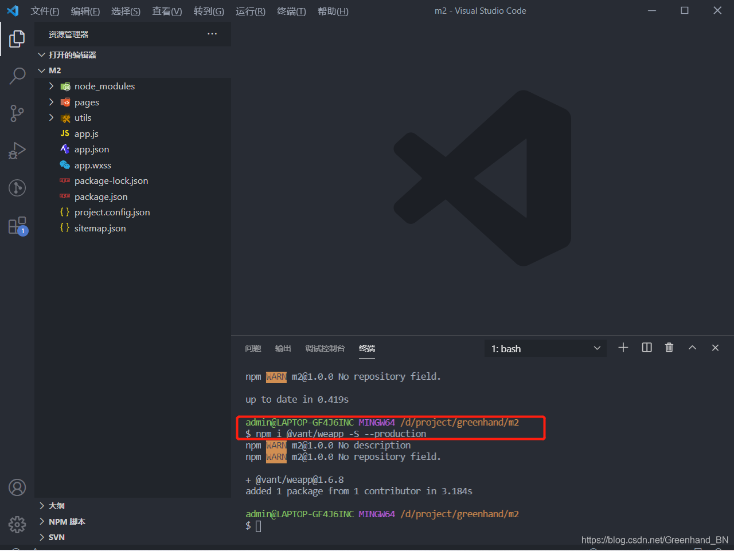Click braces icon beside project.config.json
This screenshot has width=734, height=551.
coord(65,212)
